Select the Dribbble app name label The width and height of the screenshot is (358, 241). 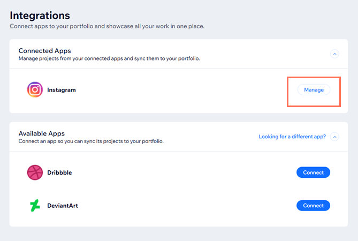[59, 172]
